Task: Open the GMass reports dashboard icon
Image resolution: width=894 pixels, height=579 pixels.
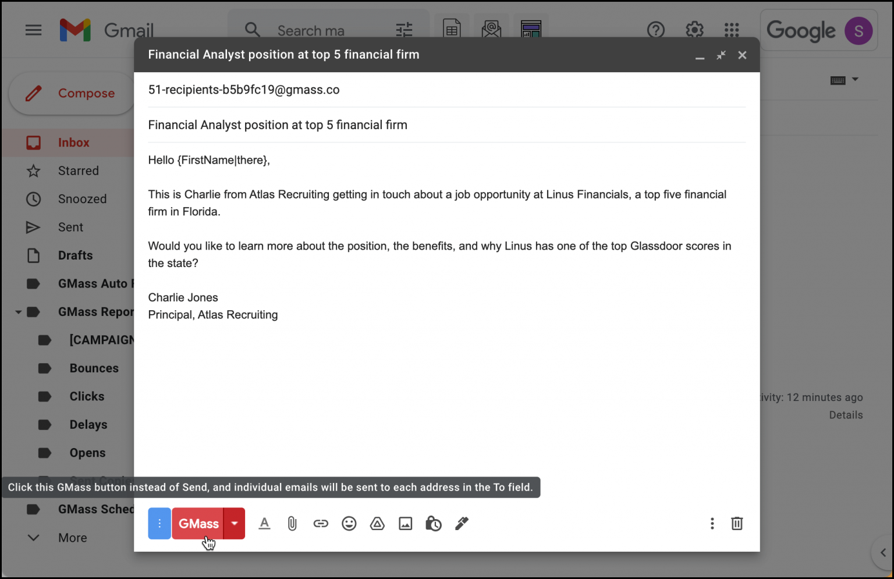Action: coord(530,27)
